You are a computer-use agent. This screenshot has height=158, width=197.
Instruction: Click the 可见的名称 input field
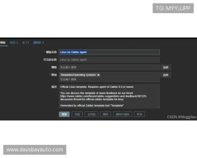coord(109,60)
